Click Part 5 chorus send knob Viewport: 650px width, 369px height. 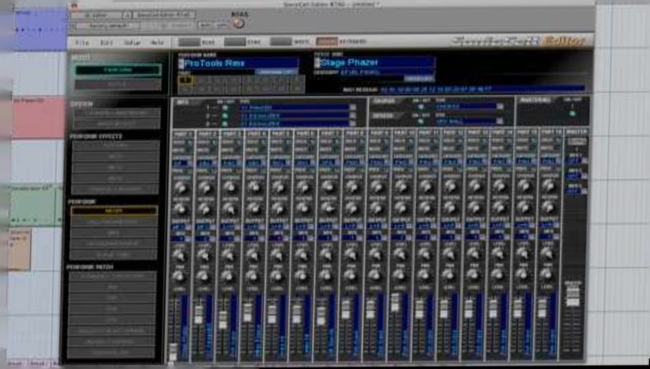click(x=279, y=188)
